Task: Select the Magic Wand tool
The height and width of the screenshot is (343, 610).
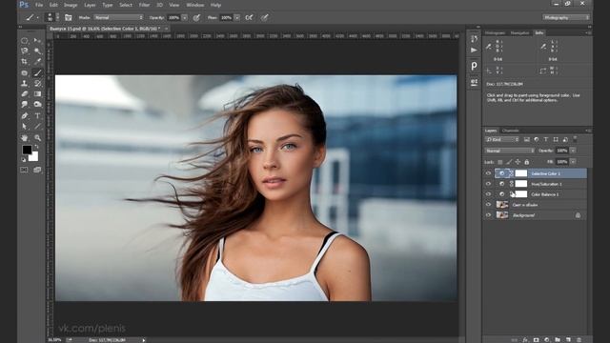Action: click(x=37, y=50)
